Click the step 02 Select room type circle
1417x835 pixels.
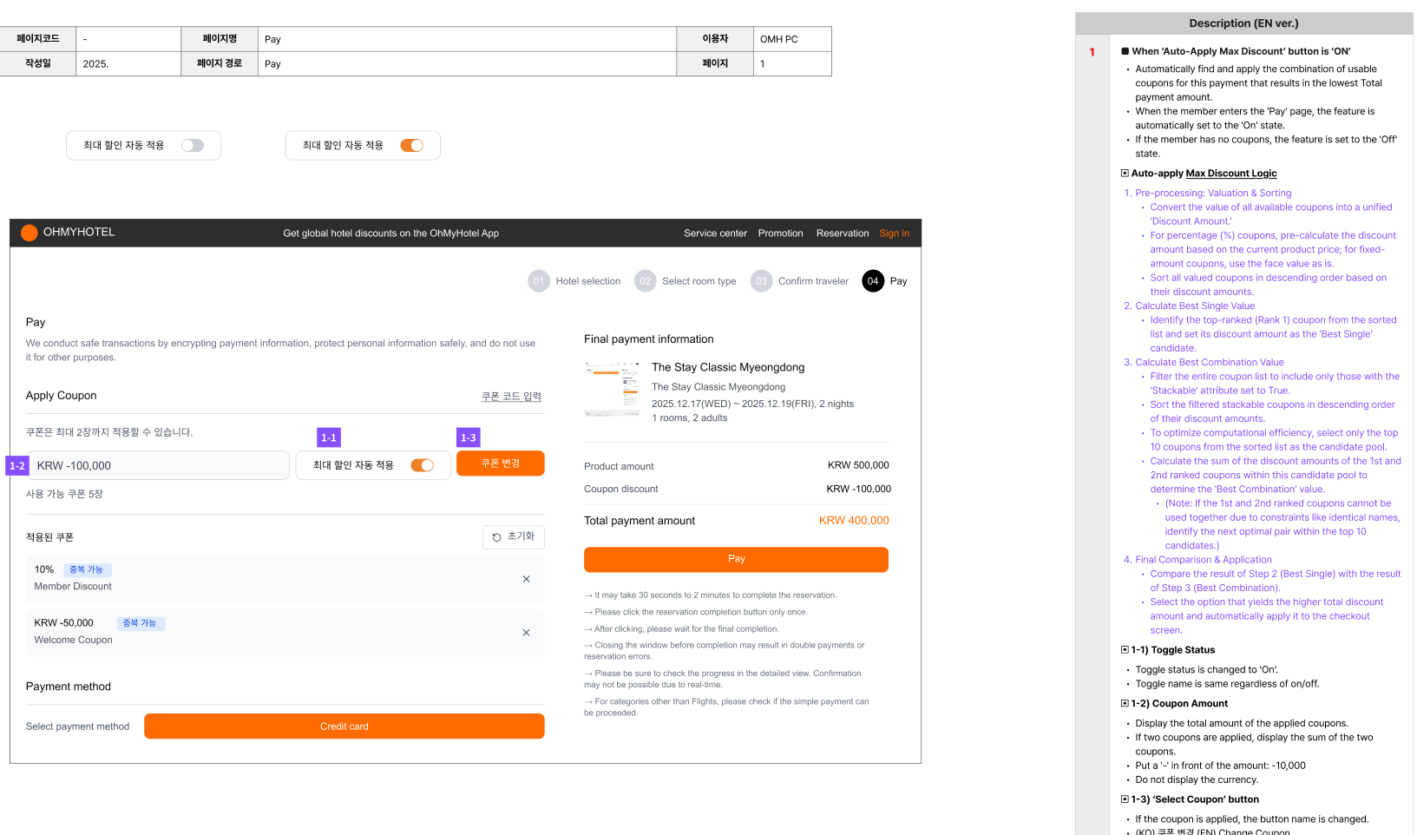[645, 281]
